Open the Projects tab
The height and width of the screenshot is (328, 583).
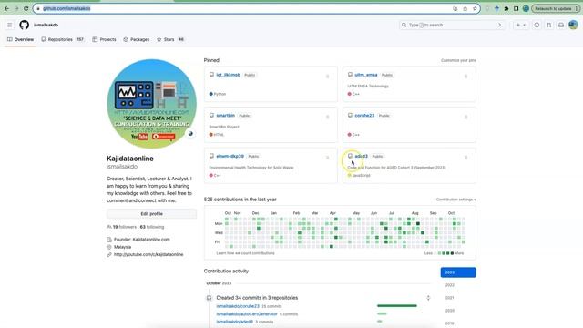(105, 39)
